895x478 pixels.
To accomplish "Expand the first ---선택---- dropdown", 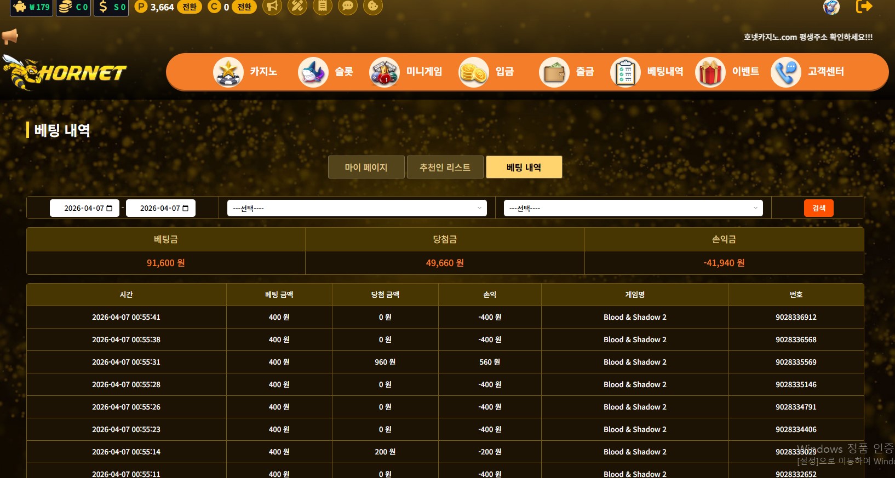I will pyautogui.click(x=357, y=208).
